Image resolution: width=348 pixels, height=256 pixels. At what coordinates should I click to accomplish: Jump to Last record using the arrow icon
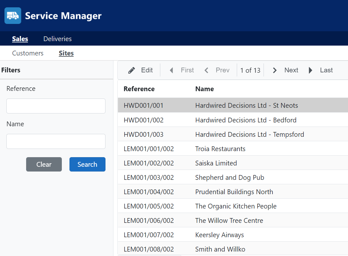[x=310, y=70]
